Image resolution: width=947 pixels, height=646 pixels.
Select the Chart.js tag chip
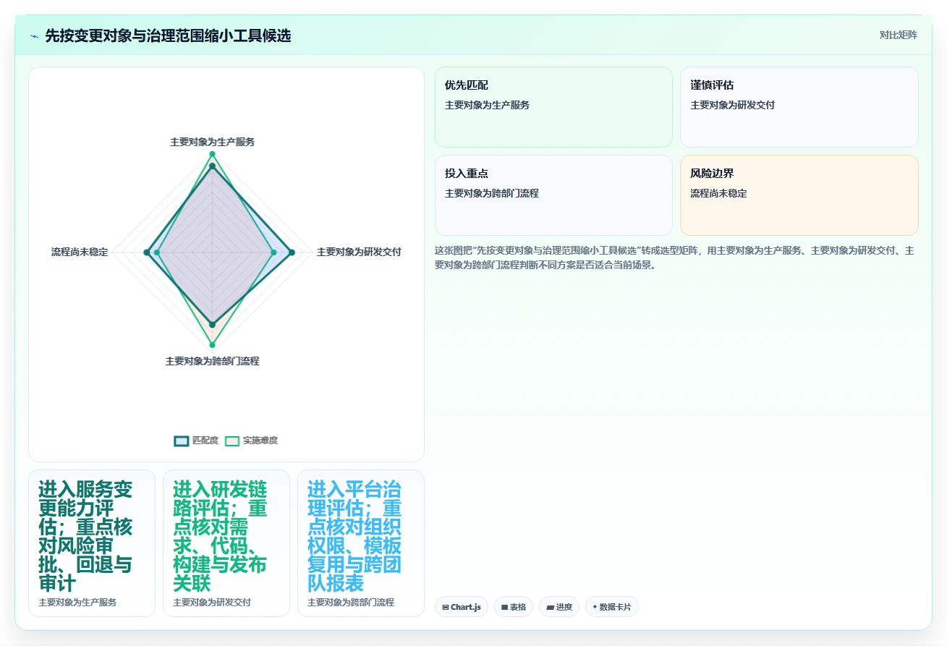pos(462,607)
